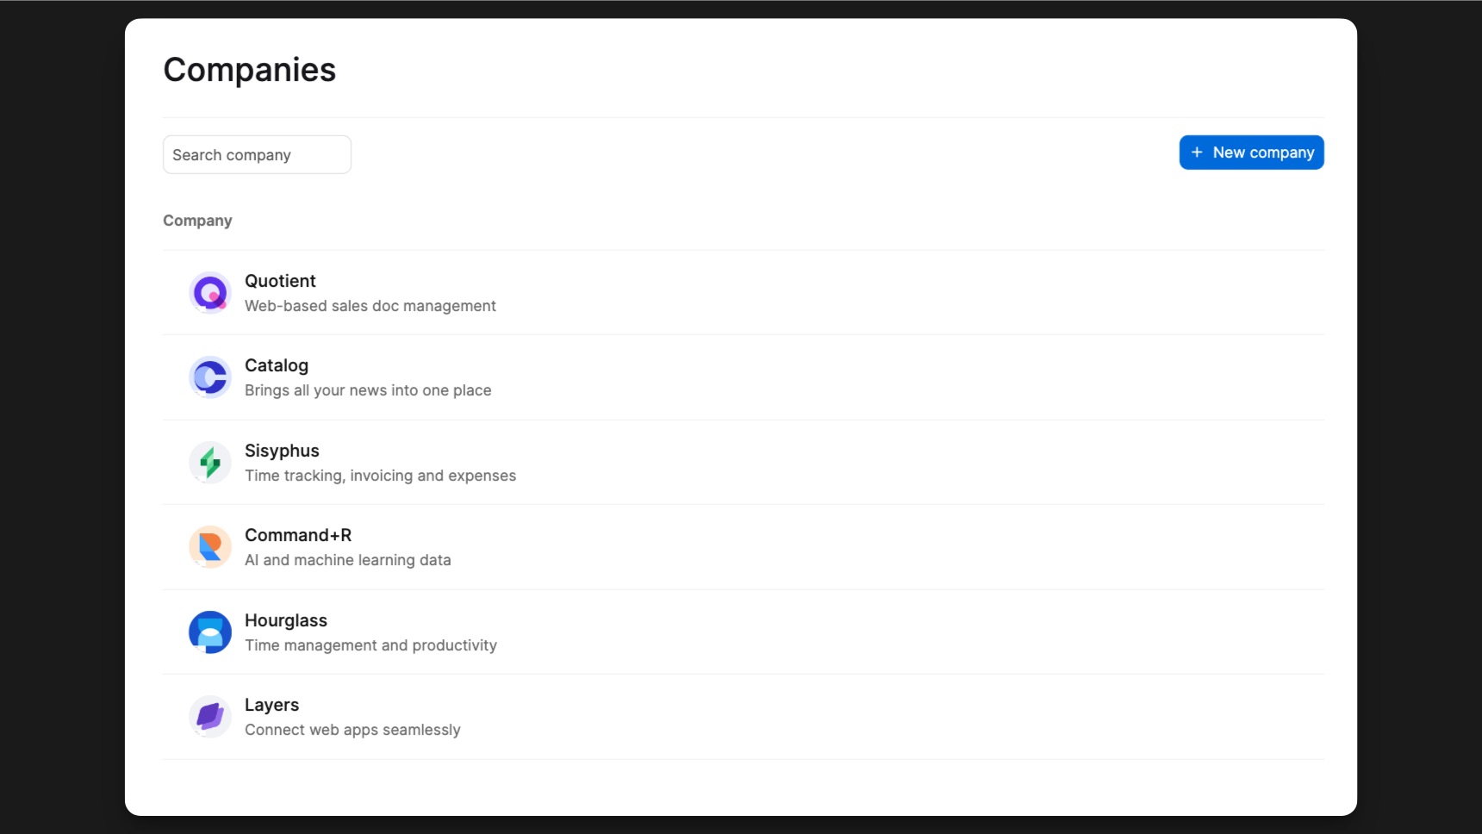This screenshot has width=1482, height=834.
Task: Open the Catalog company entry
Action: tap(276, 365)
